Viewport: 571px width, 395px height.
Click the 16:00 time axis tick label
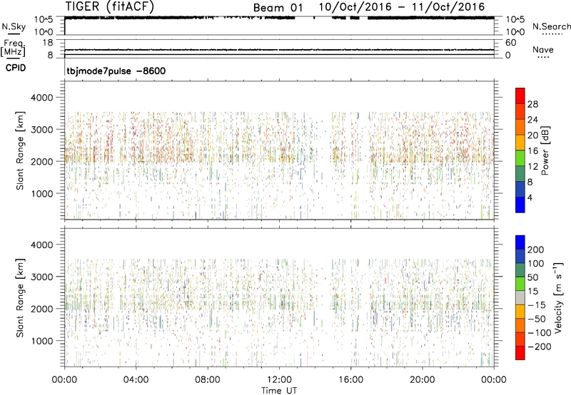click(x=350, y=380)
